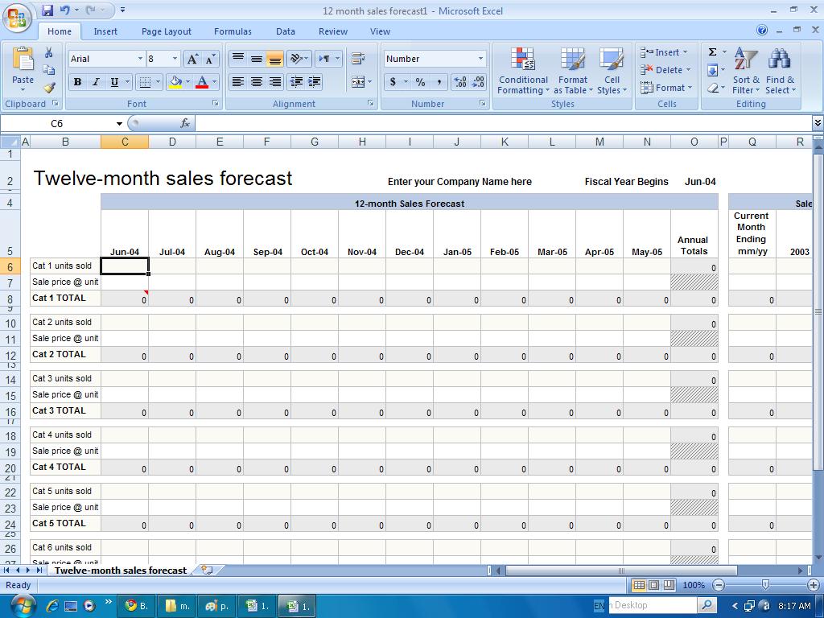Open the Sort & Filter tool
The image size is (824, 618).
point(747,71)
